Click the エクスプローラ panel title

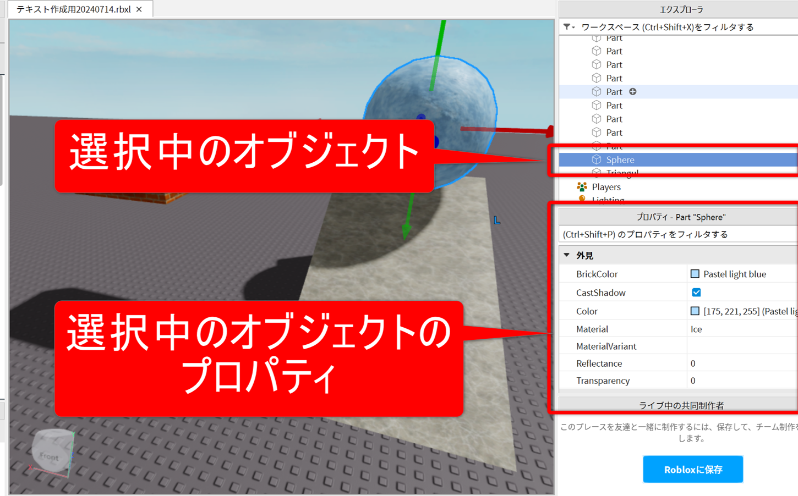point(681,9)
